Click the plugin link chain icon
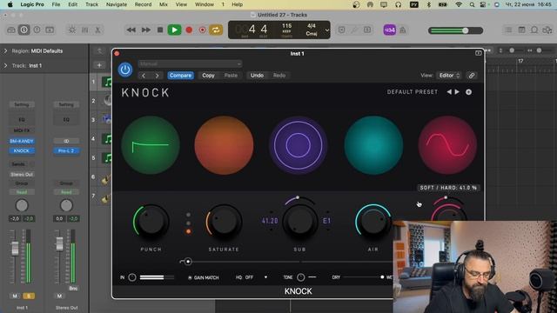Image resolution: width=557 pixels, height=313 pixels. [x=472, y=76]
